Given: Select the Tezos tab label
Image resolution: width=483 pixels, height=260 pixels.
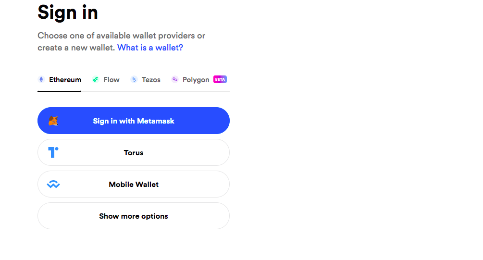Looking at the screenshot, I should point(151,80).
